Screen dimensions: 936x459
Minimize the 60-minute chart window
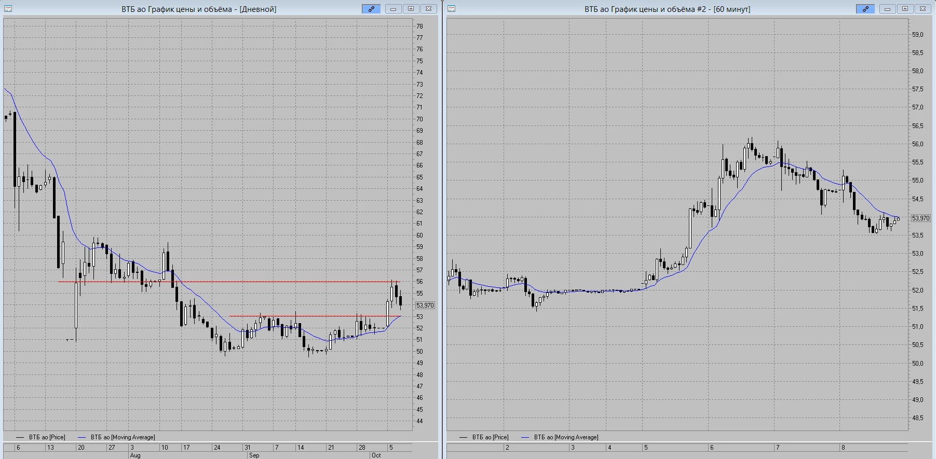(x=887, y=9)
